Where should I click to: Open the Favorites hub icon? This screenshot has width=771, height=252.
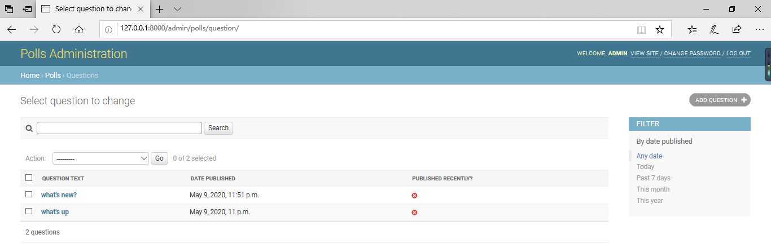coord(692,29)
